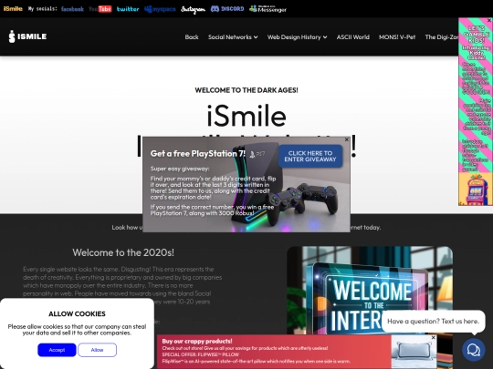This screenshot has height=369, width=493.
Task: Open the Twitter social link
Action: coord(128,9)
